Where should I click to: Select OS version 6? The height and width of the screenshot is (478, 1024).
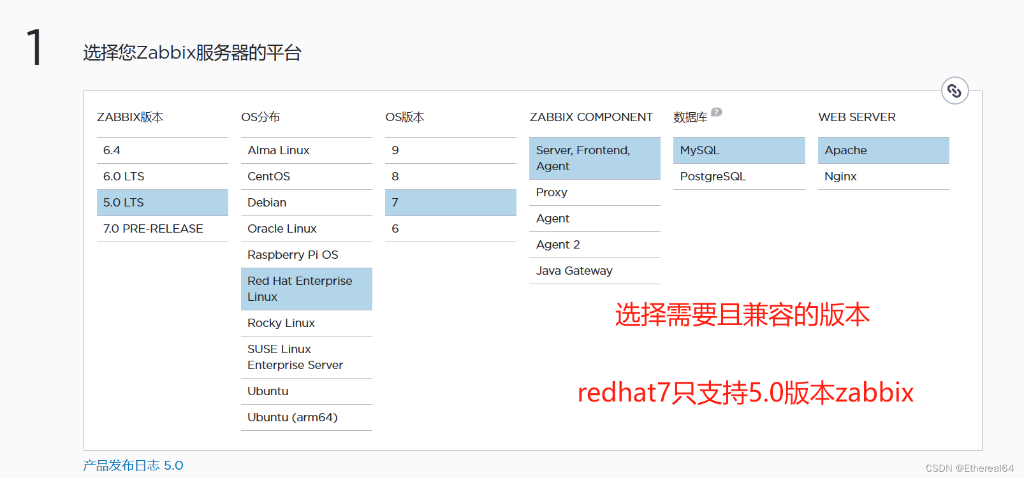pos(451,229)
